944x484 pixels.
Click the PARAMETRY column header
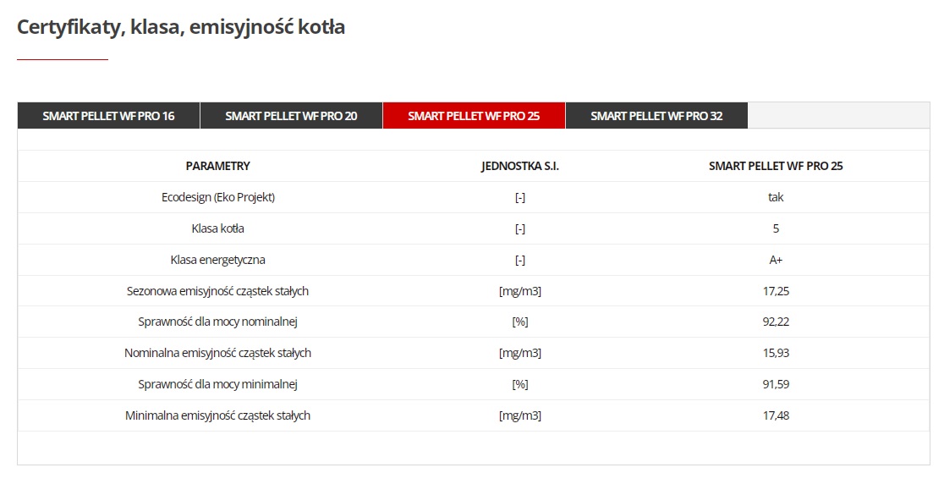point(217,166)
